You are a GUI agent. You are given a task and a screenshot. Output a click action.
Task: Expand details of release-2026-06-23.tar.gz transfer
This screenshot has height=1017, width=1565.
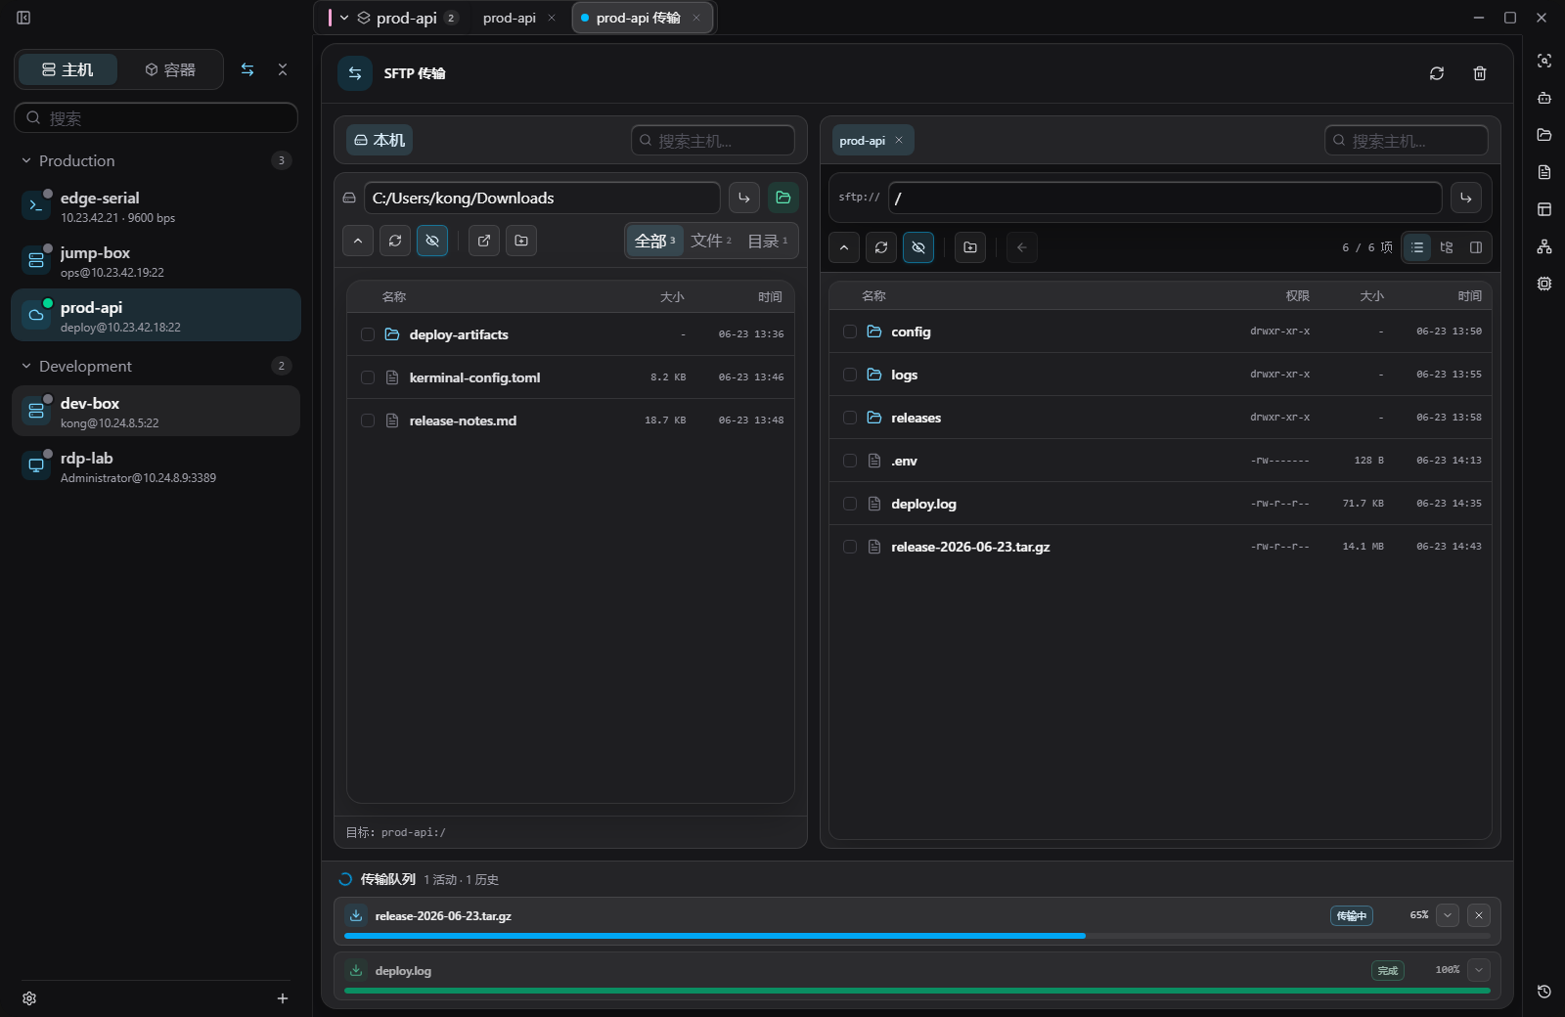[1448, 915]
